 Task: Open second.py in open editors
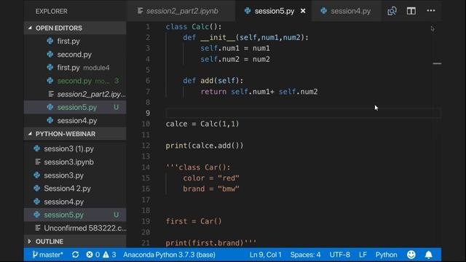pyautogui.click(x=75, y=55)
